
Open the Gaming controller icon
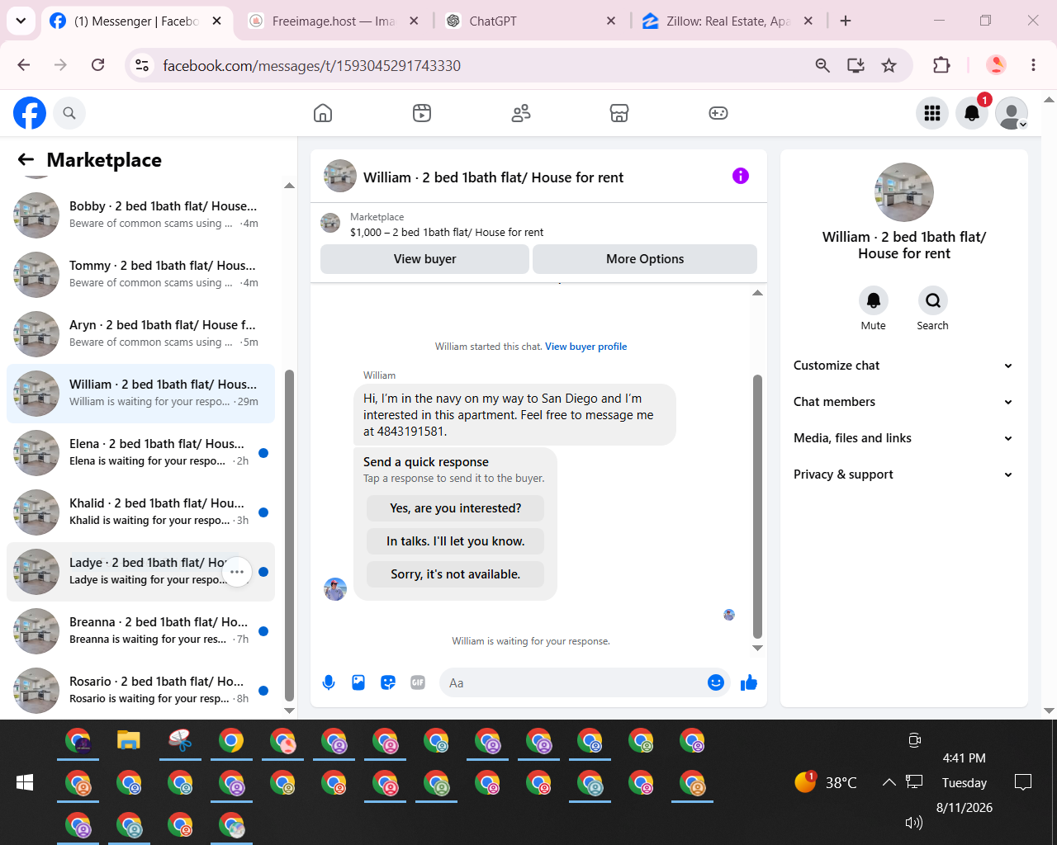point(718,113)
